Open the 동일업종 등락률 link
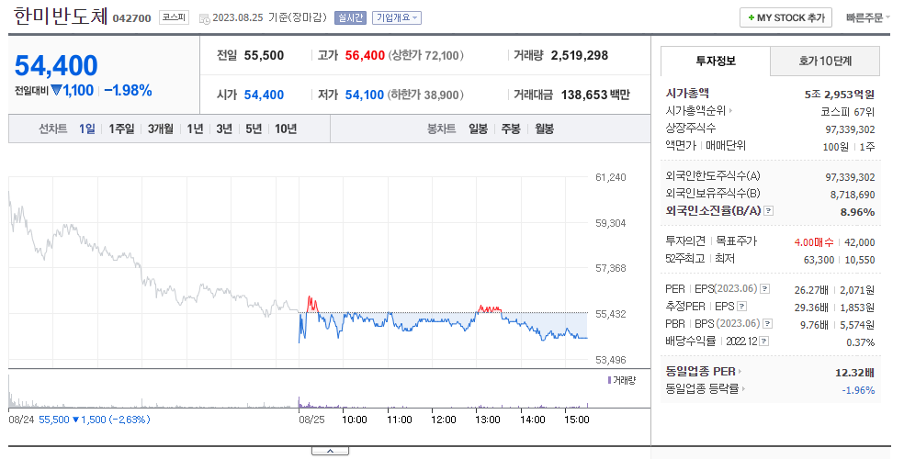This screenshot has height=459, width=904. point(702,388)
